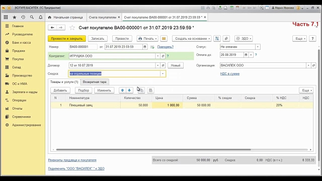Open favorites star in top panel
Viewport: 322px width, 181px height.
15,18
